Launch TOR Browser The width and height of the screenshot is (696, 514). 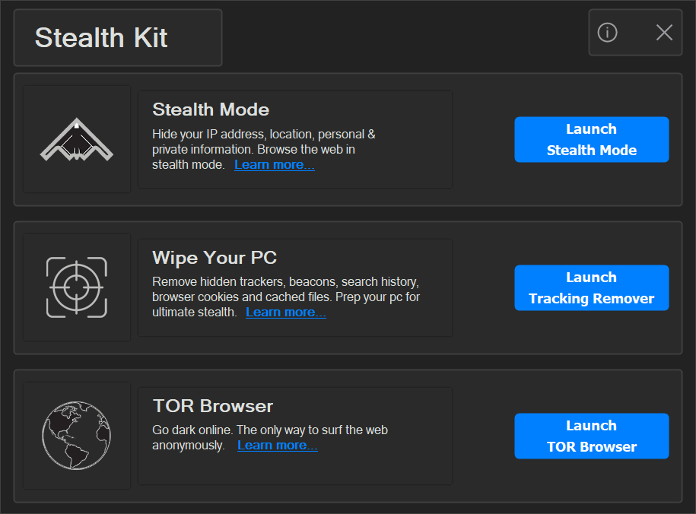pyautogui.click(x=591, y=436)
